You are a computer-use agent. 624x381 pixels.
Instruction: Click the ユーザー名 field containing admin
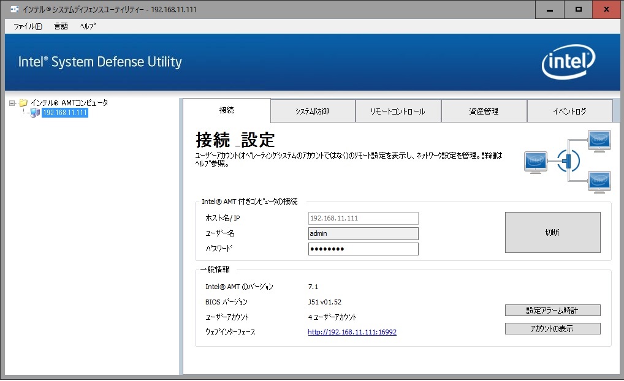pos(363,233)
